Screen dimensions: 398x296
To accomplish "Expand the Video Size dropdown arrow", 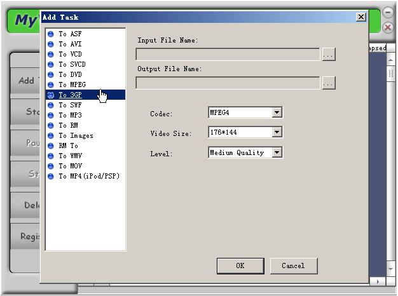I will (x=277, y=132).
